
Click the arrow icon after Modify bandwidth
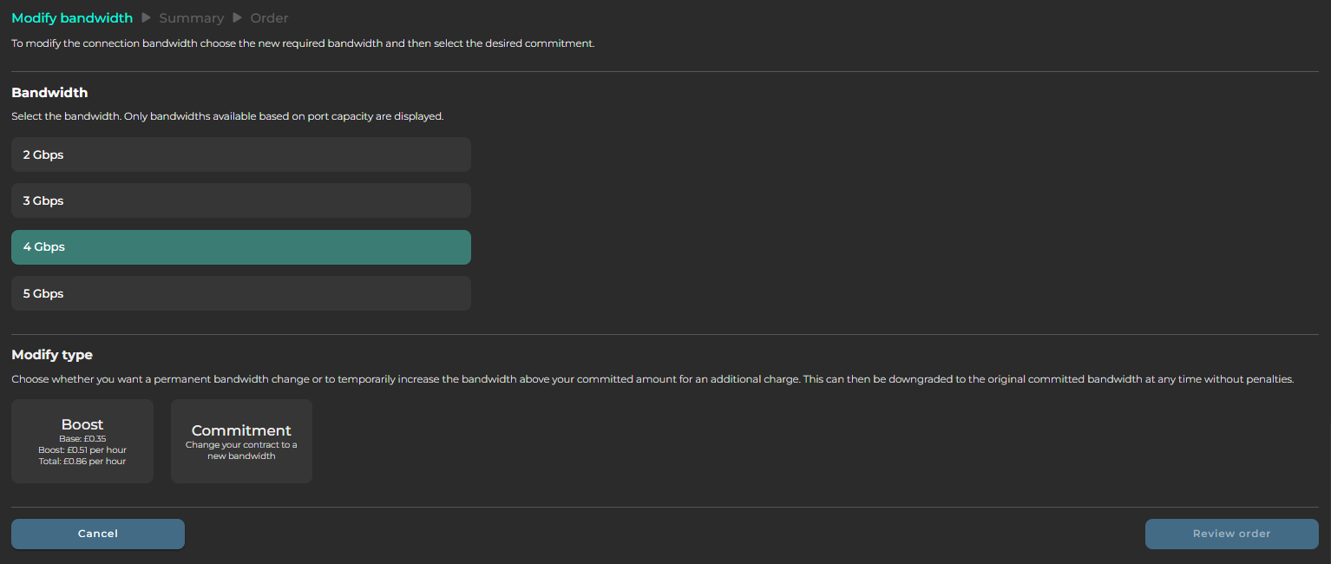click(x=147, y=18)
